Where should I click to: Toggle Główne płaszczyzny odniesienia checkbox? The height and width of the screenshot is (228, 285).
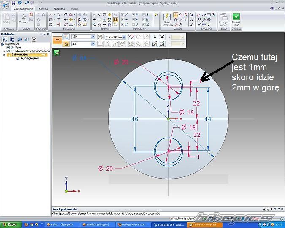pyautogui.click(x=8, y=51)
